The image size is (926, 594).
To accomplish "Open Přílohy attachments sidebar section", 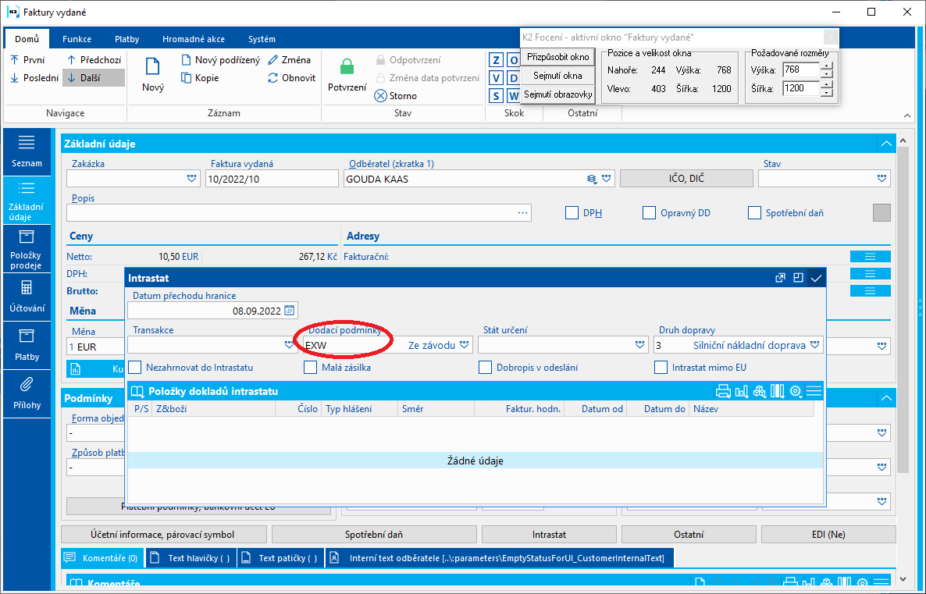I will pyautogui.click(x=27, y=394).
